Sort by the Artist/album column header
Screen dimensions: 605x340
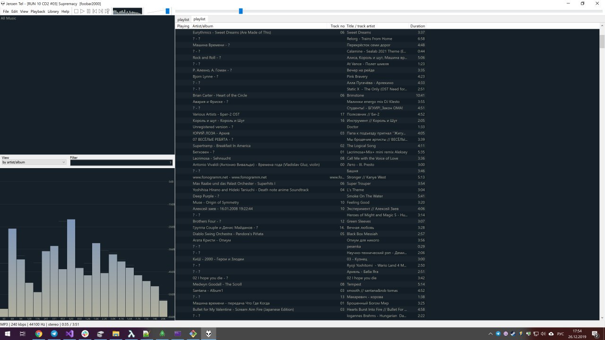click(260, 26)
